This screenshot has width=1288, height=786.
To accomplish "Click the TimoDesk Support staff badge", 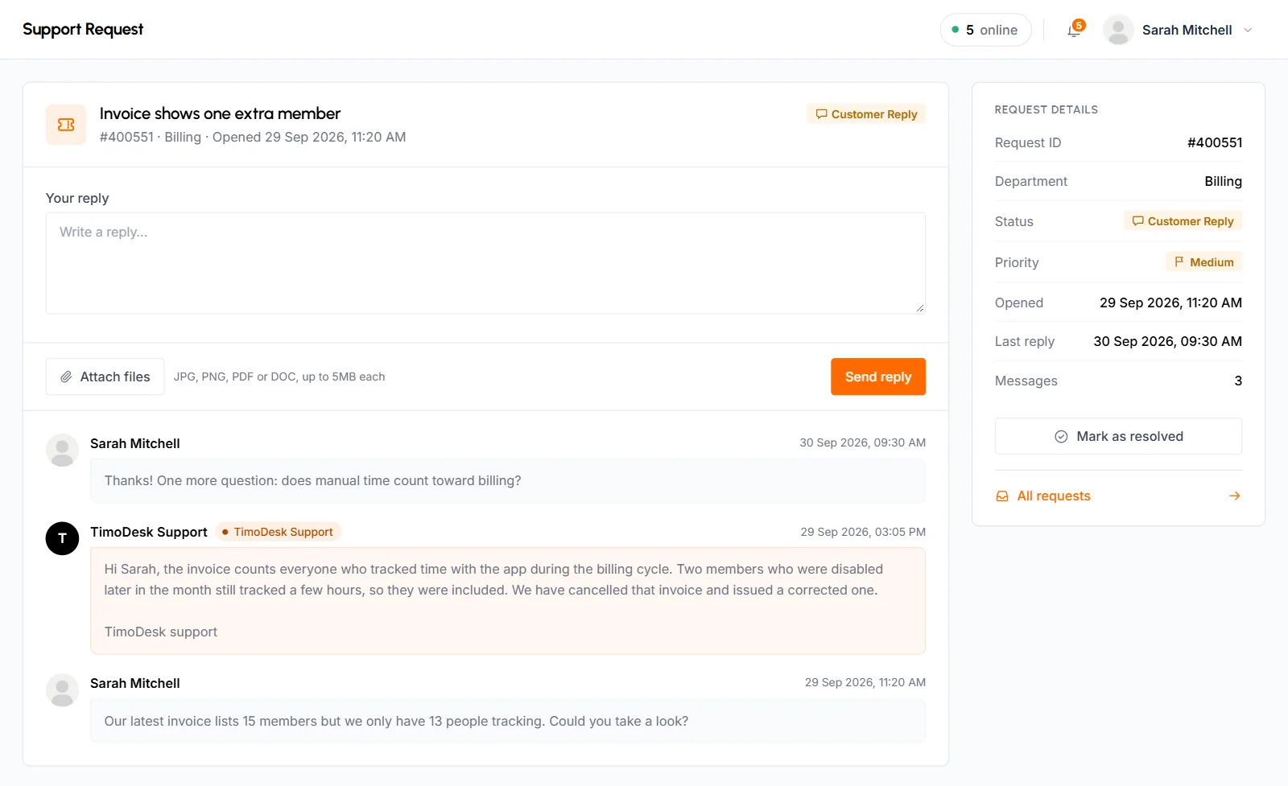I will tap(278, 532).
